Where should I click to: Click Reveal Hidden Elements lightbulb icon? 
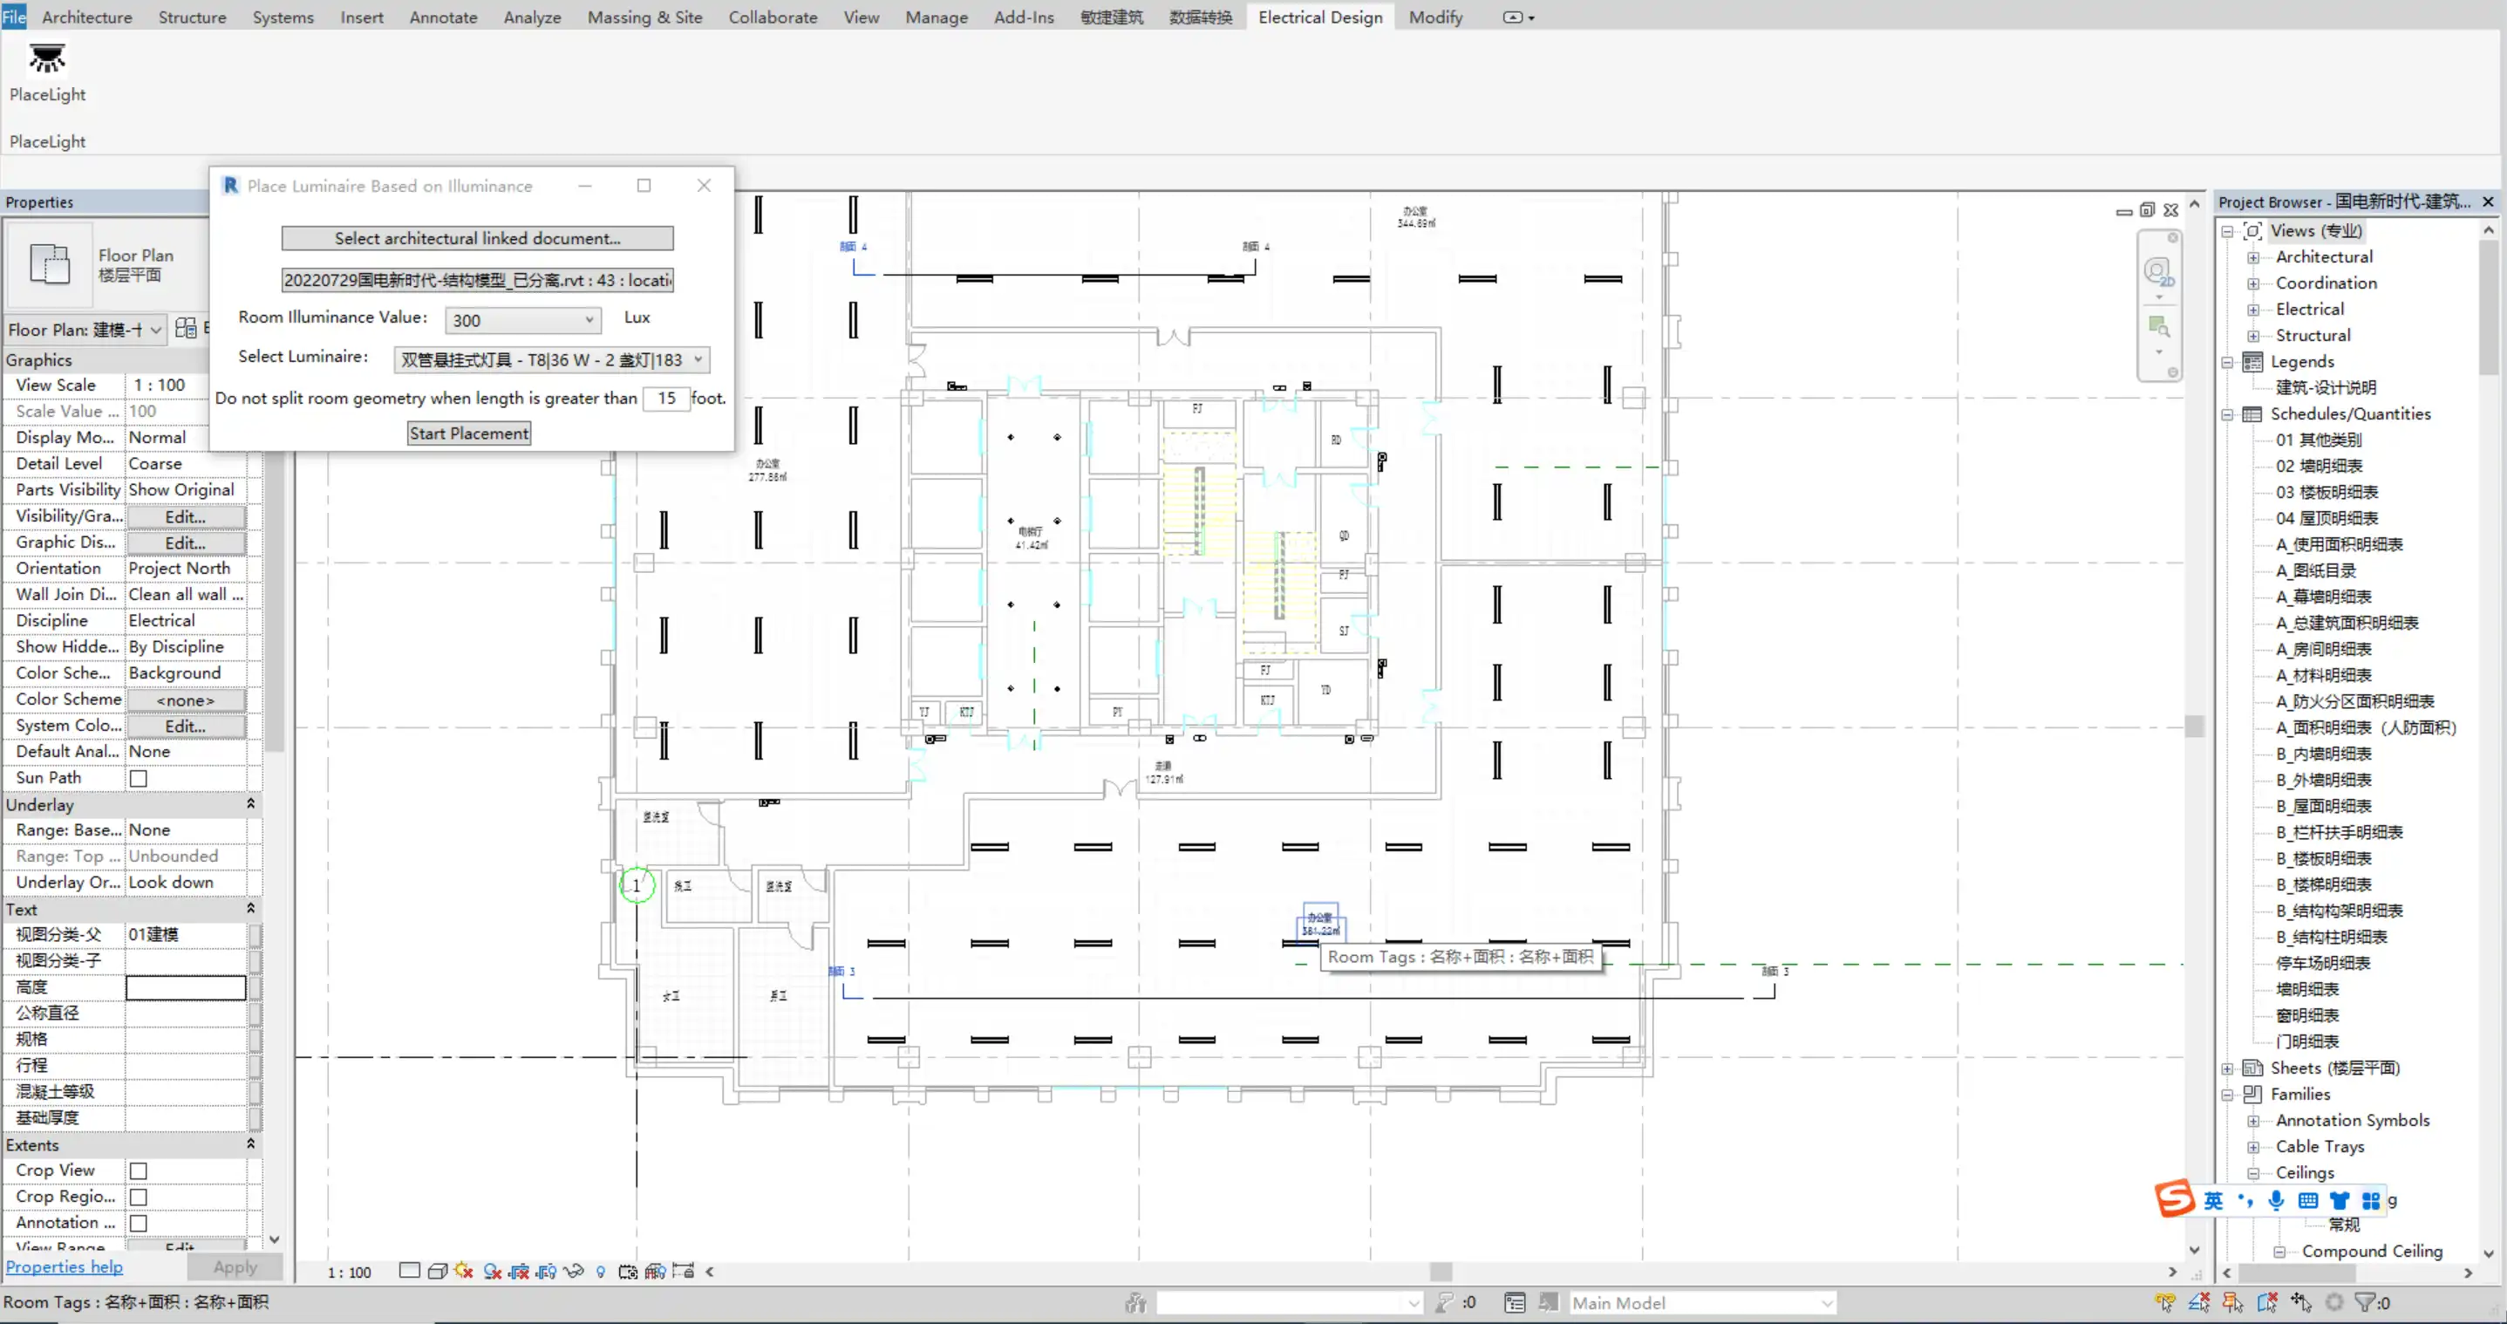601,1272
